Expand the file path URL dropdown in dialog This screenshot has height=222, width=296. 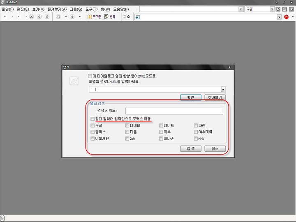tap(223, 89)
